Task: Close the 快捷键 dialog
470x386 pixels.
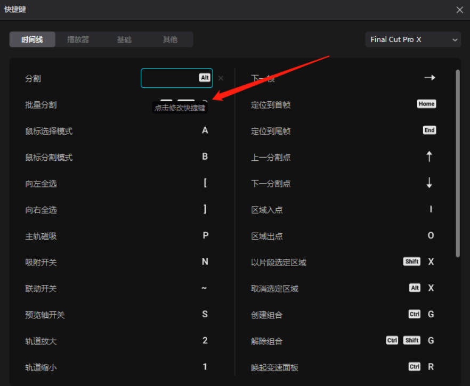Action: click(459, 10)
